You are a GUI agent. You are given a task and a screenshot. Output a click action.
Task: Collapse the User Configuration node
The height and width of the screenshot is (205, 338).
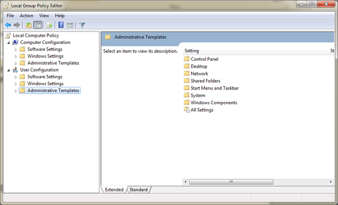pos(8,70)
